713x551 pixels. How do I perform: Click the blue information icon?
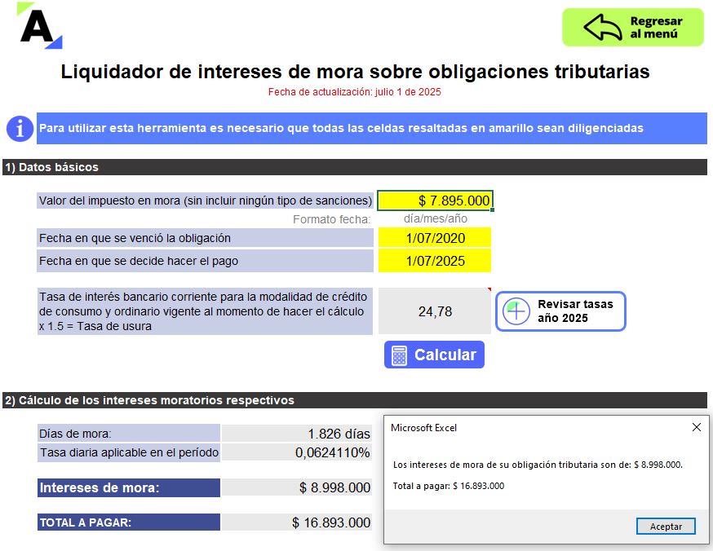click(20, 129)
